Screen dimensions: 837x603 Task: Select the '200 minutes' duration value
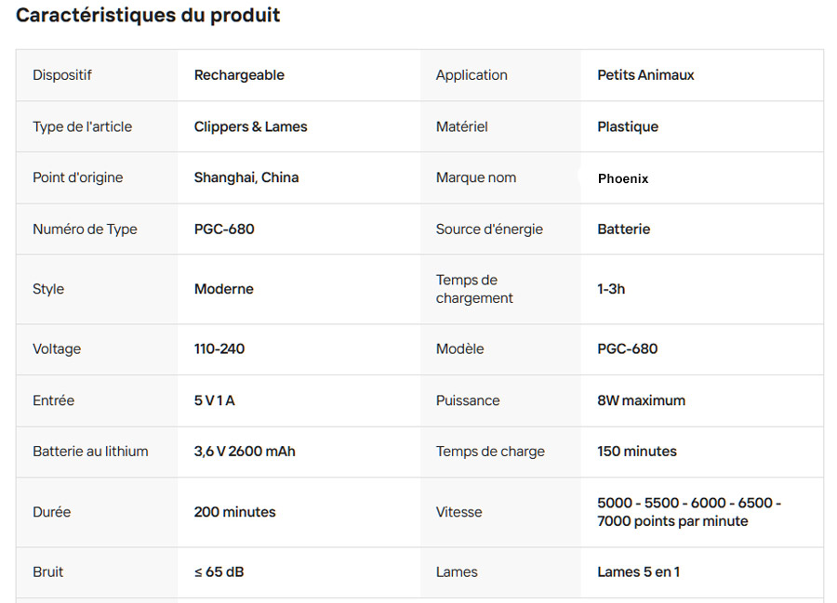(x=235, y=512)
